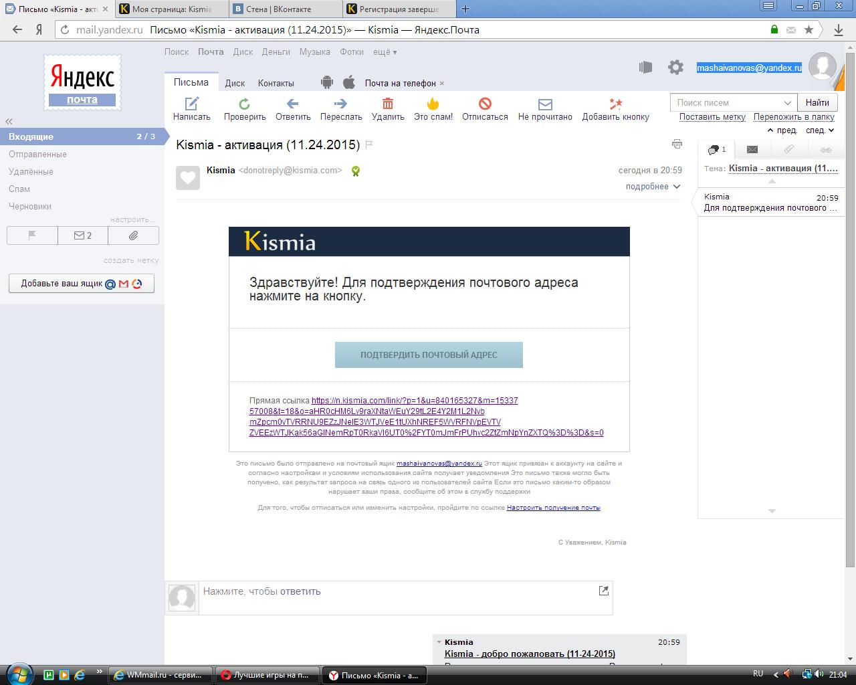Open the Отправленные folder

coord(37,154)
